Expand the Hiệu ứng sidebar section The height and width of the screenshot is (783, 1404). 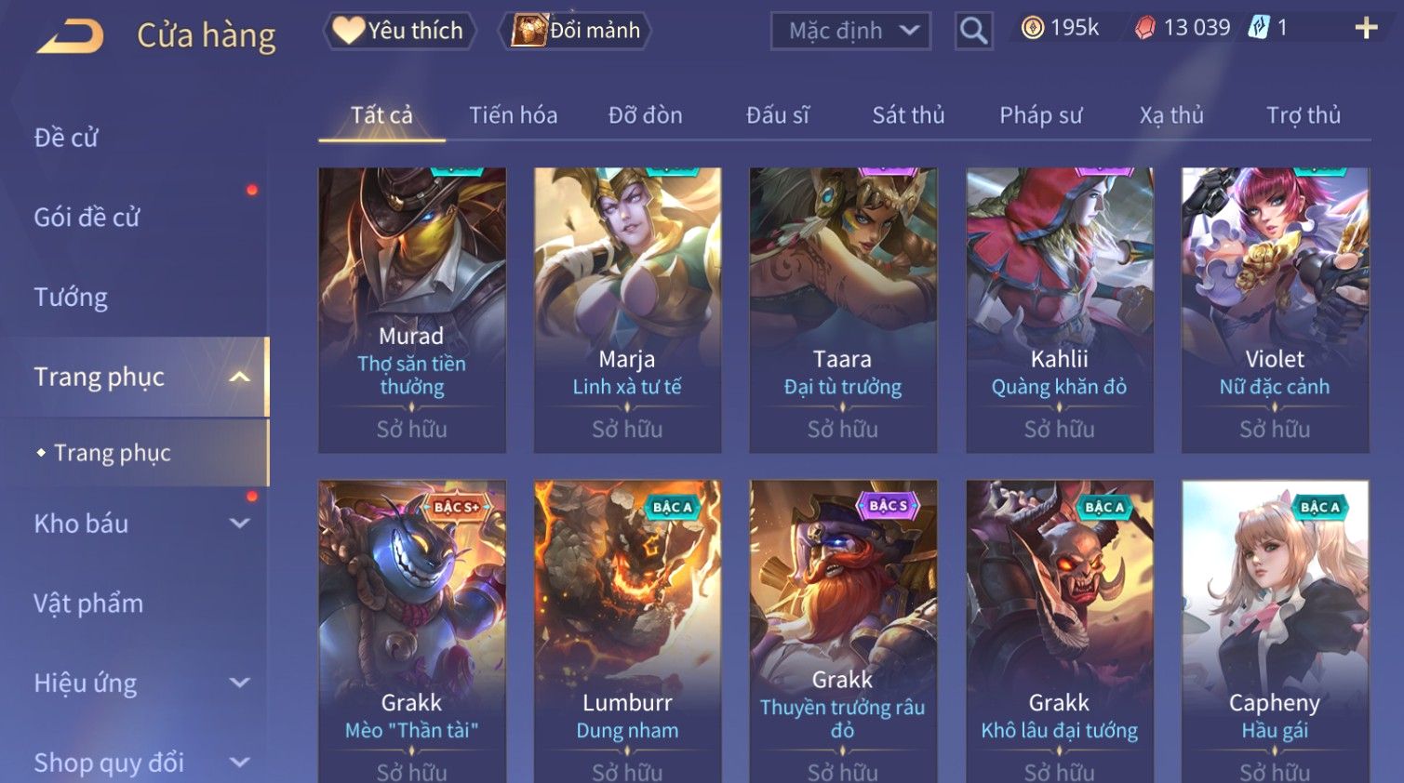239,683
